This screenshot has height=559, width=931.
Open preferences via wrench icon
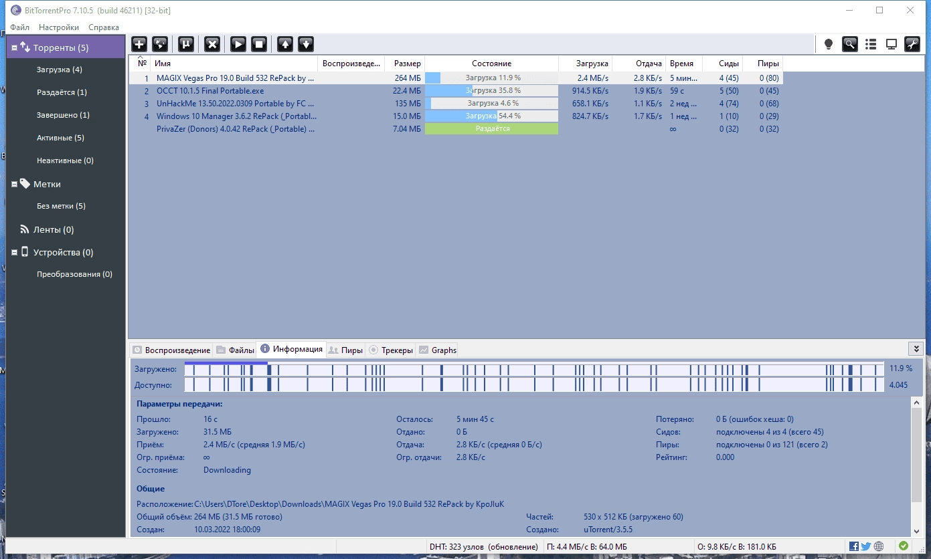click(912, 44)
